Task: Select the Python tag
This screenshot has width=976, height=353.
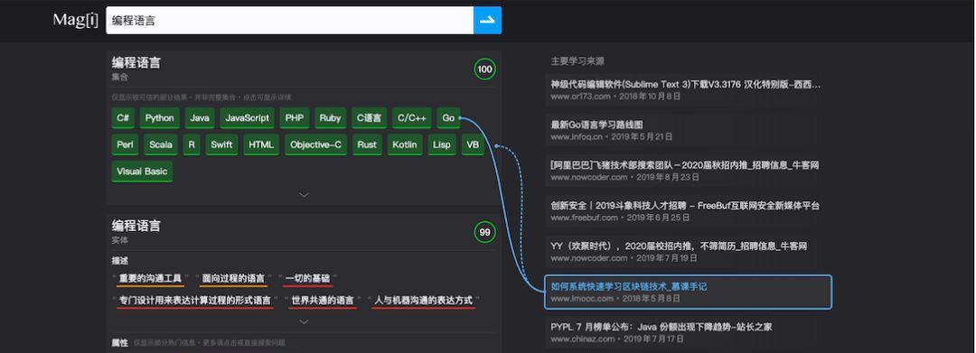Action: click(x=159, y=118)
